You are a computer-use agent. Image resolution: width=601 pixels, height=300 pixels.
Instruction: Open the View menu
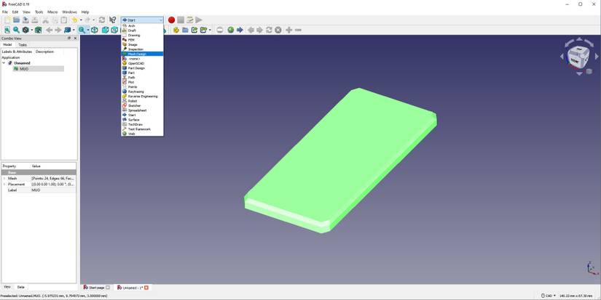[x=26, y=12]
